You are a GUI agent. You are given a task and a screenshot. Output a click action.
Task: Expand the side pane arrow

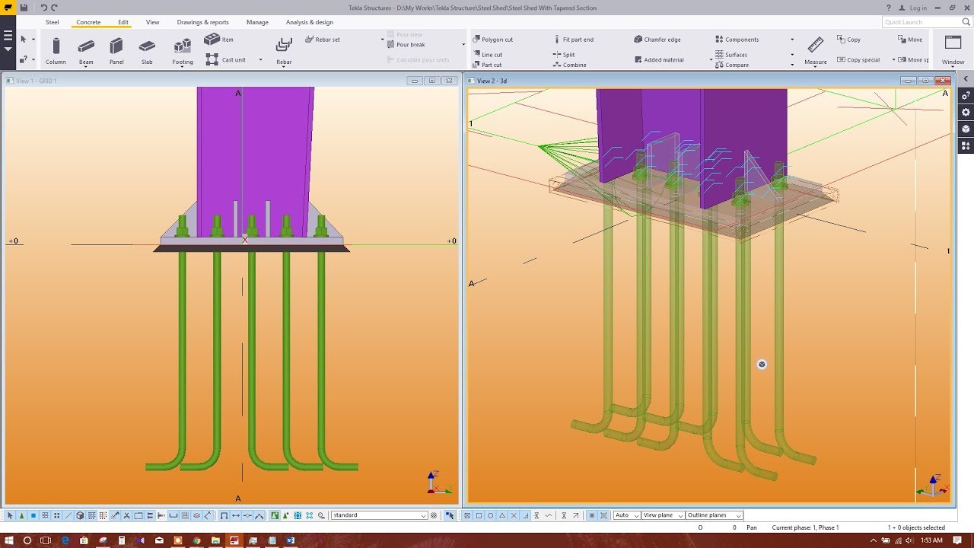[x=966, y=78]
